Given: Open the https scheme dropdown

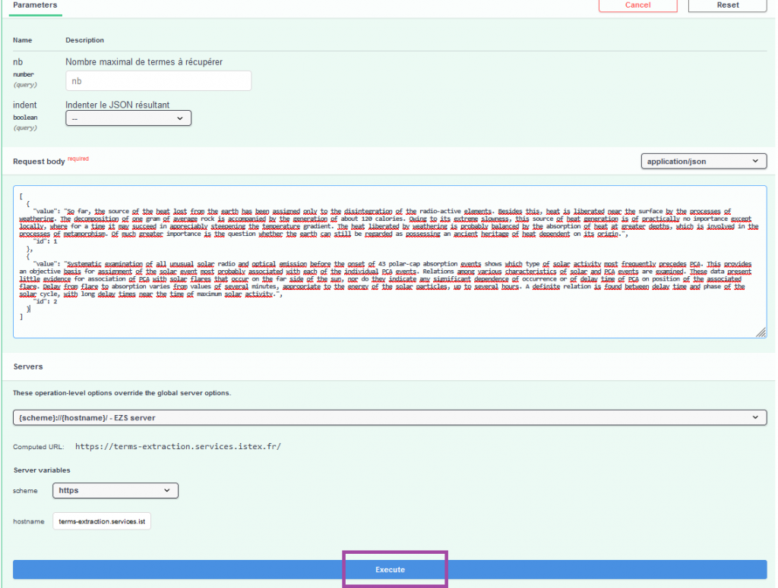Looking at the screenshot, I should point(115,490).
